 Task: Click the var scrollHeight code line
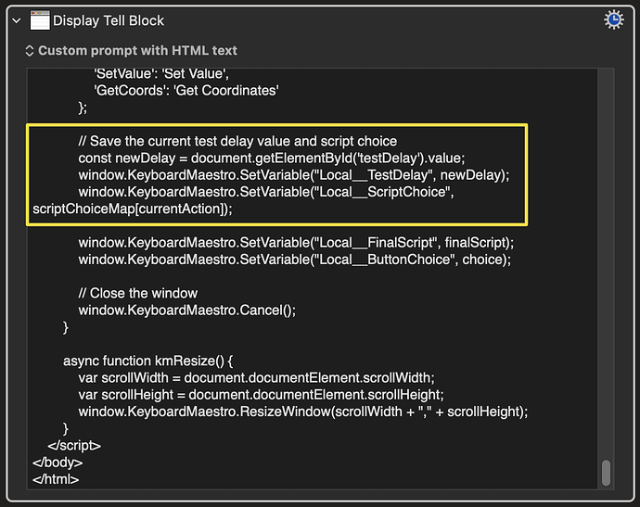click(261, 395)
